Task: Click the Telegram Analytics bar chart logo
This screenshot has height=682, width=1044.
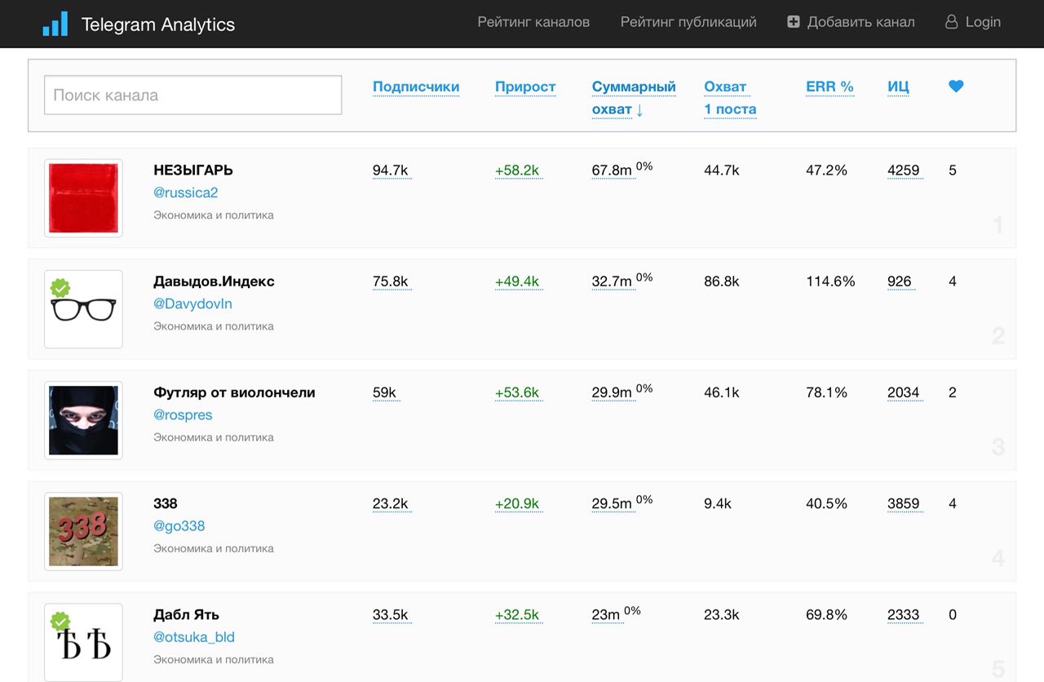Action: point(55,24)
